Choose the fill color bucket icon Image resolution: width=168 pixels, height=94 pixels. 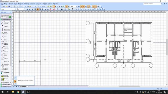pos(58,9)
